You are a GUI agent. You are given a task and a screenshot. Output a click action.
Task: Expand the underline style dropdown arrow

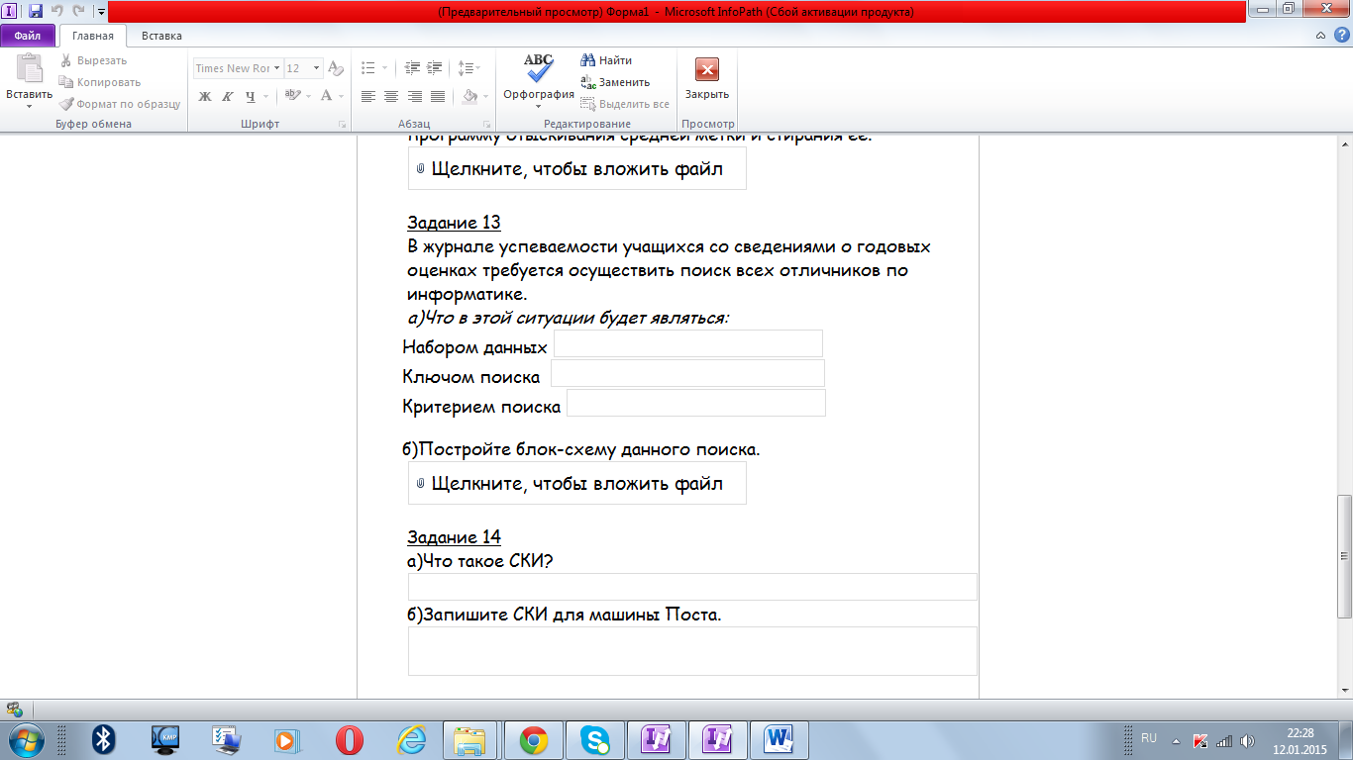267,96
